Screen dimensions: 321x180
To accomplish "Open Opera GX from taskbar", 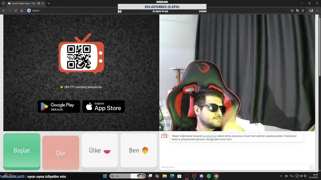I will tap(187, 176).
